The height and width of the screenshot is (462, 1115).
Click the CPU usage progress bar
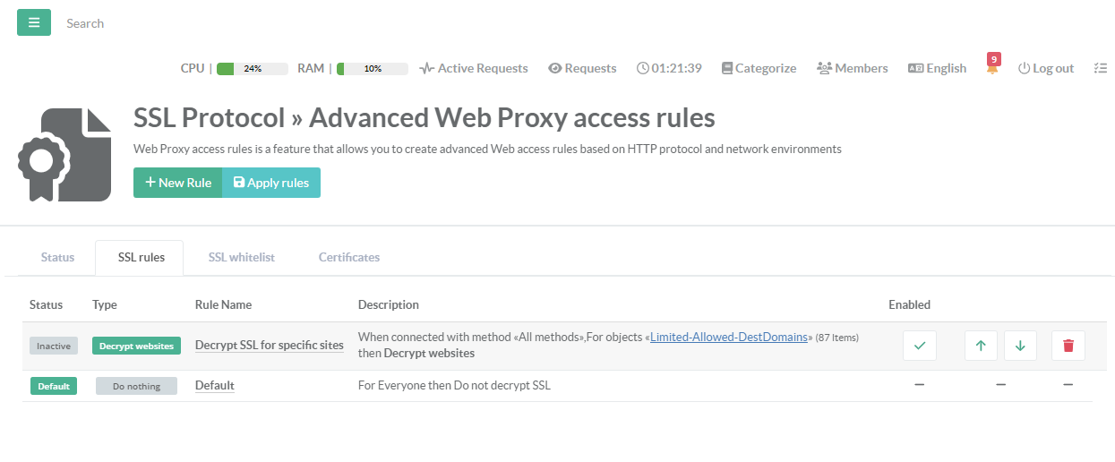[x=252, y=68]
